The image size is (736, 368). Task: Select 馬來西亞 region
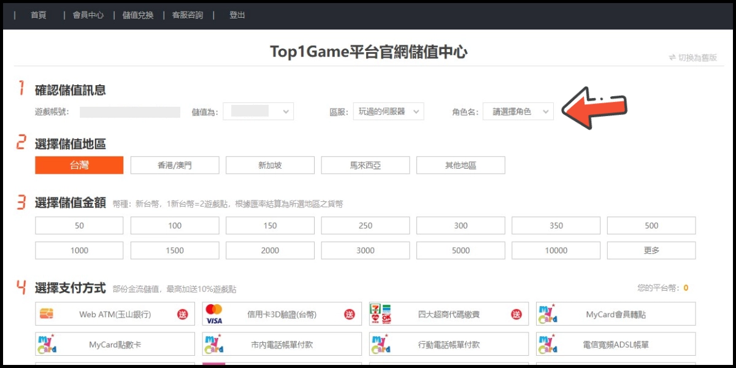[x=366, y=165]
